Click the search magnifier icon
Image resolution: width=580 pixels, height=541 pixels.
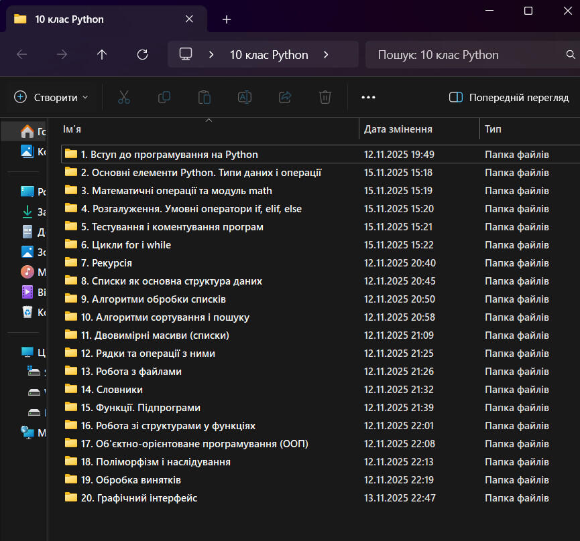tap(571, 55)
